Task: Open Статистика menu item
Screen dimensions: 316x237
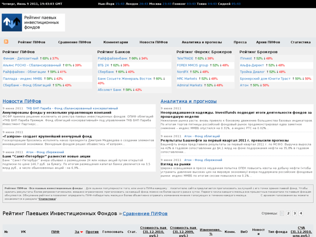Action: (x=300, y=42)
